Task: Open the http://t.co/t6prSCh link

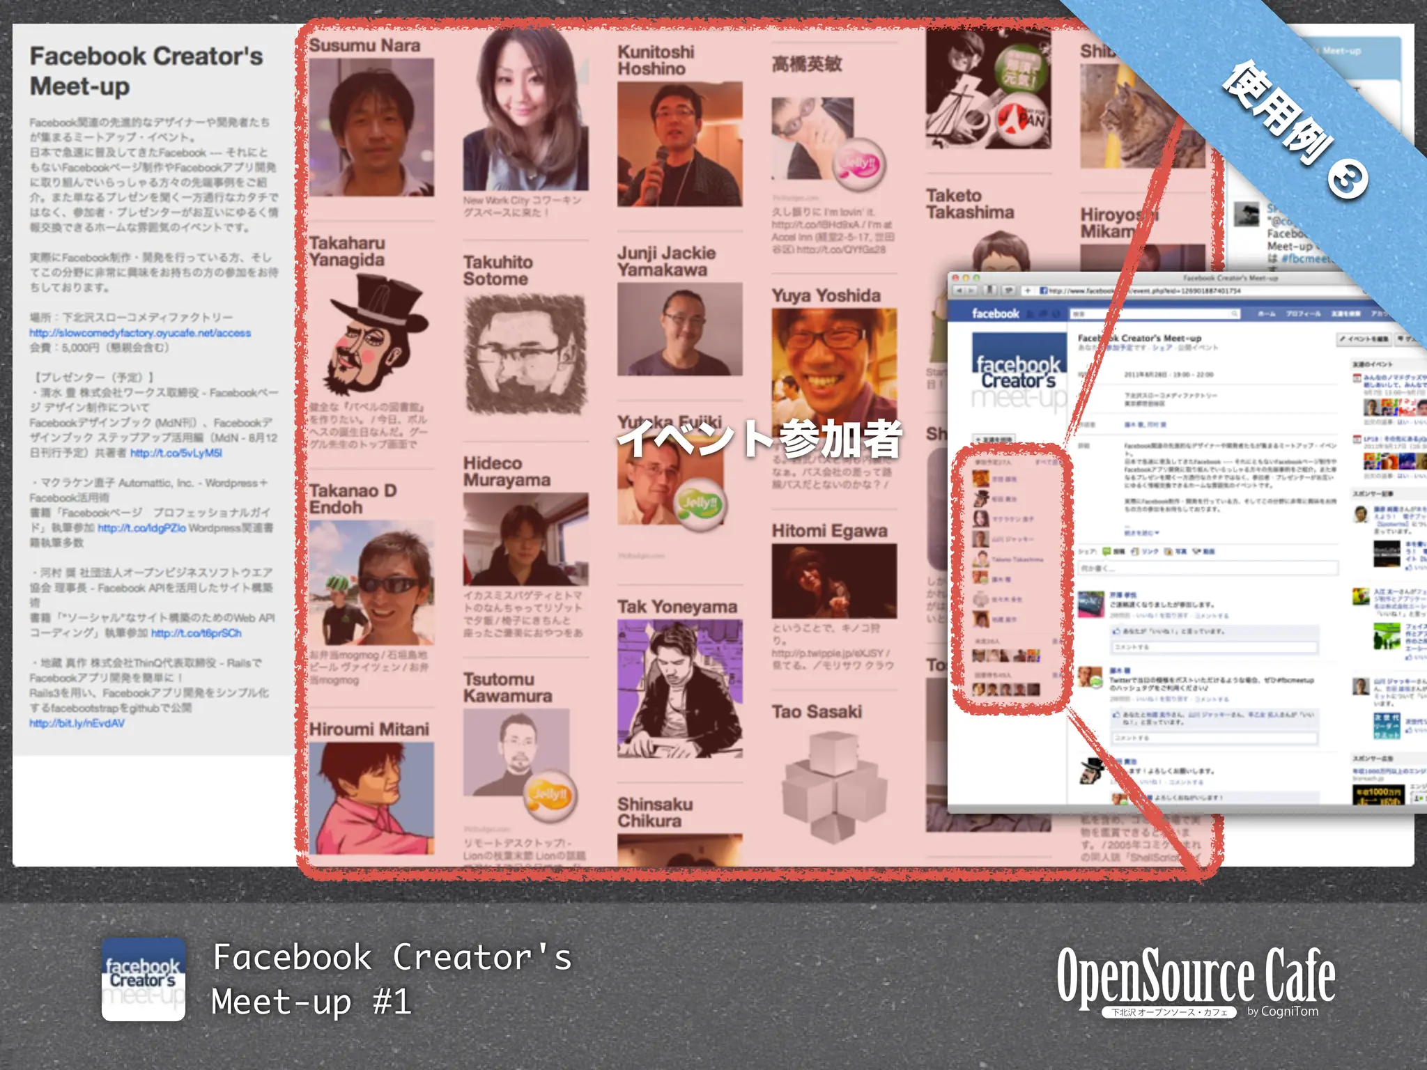Action: 196,633
